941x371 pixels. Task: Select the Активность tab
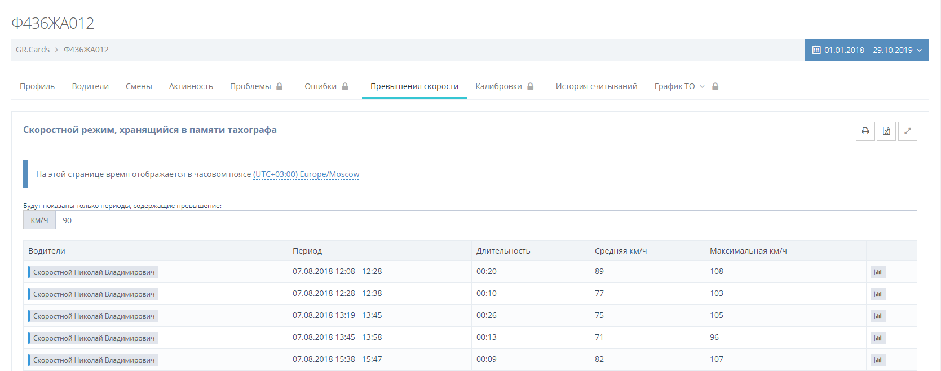click(x=191, y=86)
